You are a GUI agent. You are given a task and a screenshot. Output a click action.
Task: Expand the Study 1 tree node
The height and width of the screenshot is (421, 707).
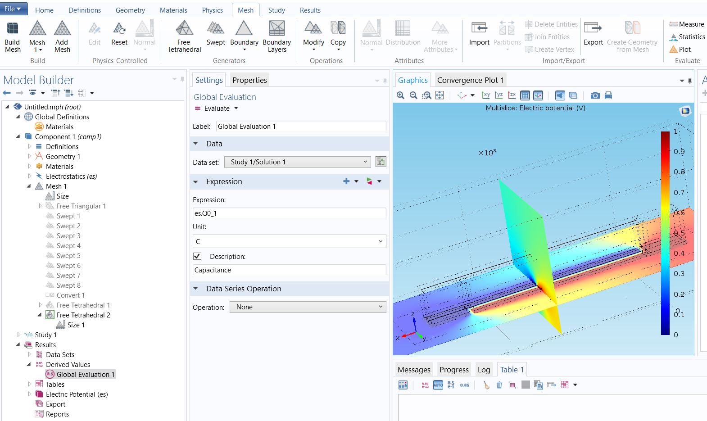pyautogui.click(x=18, y=335)
